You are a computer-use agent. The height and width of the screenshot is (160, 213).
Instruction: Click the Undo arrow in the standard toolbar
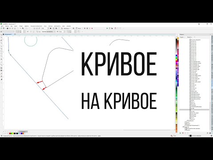[x=26, y=28]
